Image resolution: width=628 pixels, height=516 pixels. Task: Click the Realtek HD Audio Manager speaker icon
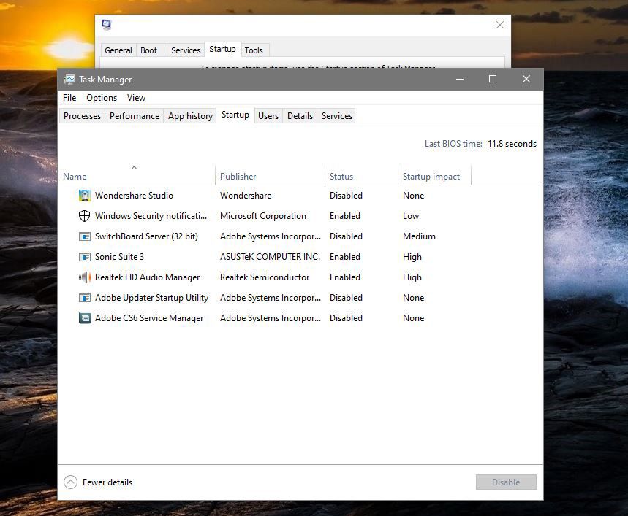[x=85, y=277]
